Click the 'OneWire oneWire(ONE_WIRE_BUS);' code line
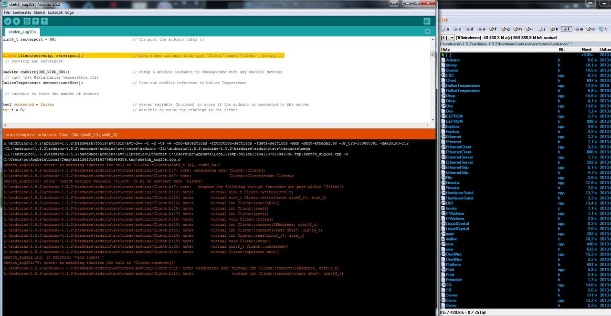The image size is (611, 316). (36, 72)
